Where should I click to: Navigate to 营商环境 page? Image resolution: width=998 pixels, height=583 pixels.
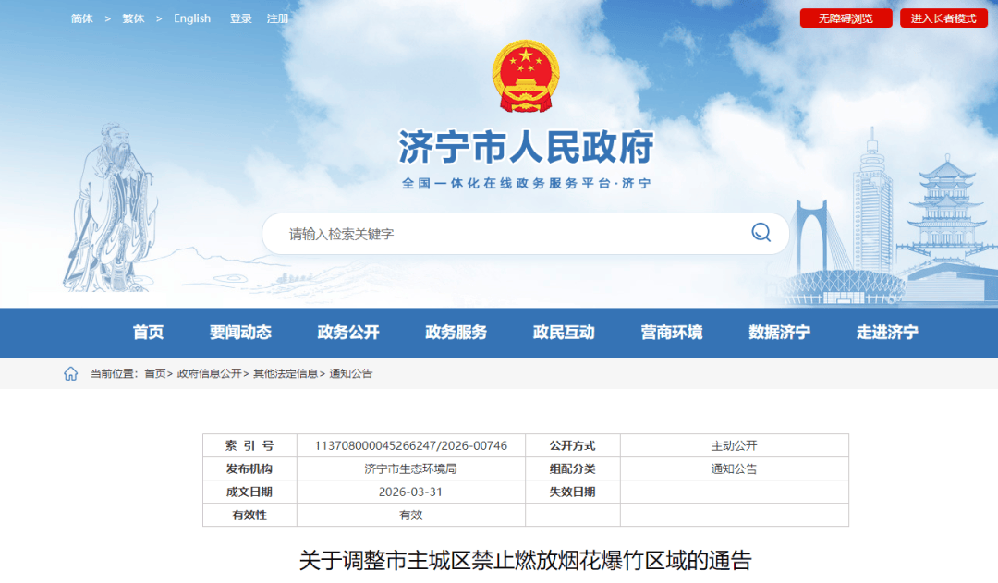tap(672, 333)
